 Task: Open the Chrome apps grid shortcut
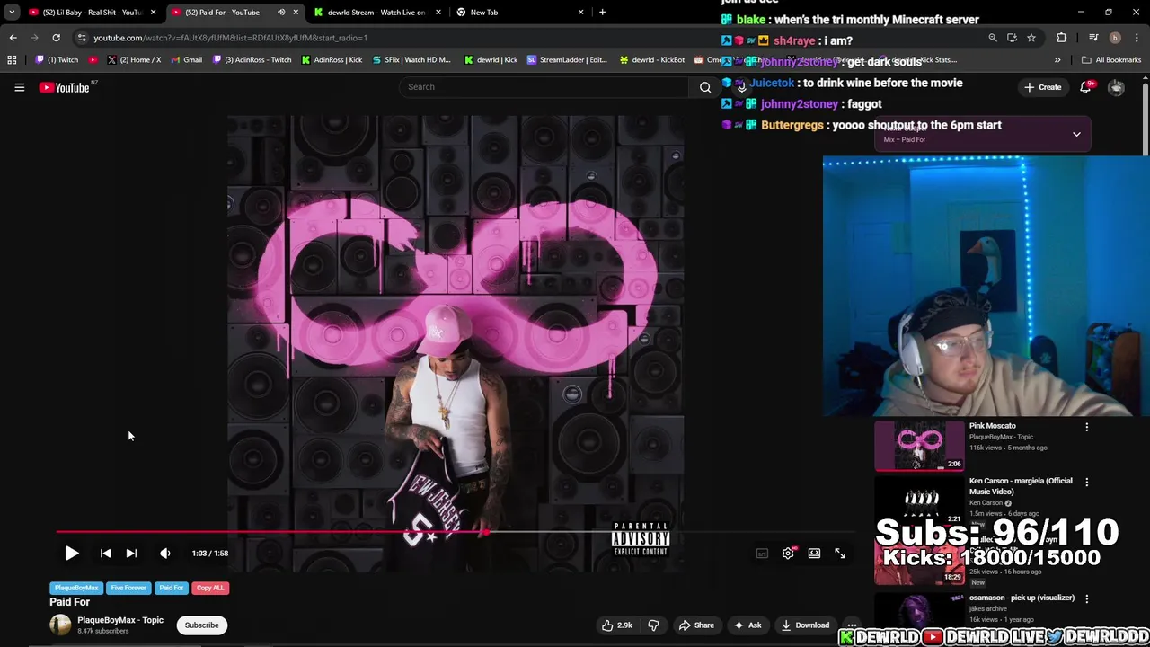(12, 60)
